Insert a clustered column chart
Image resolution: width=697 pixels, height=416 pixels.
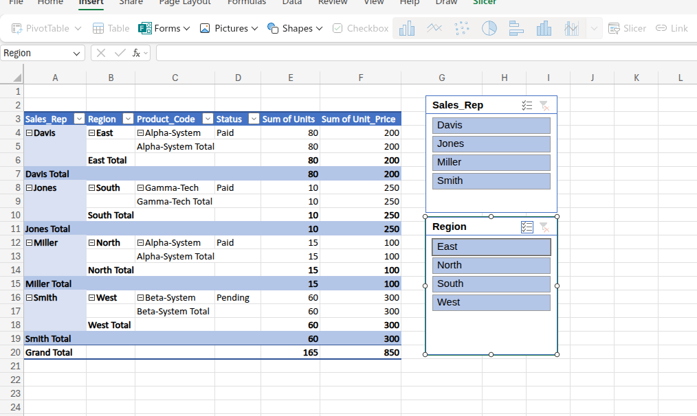(408, 28)
